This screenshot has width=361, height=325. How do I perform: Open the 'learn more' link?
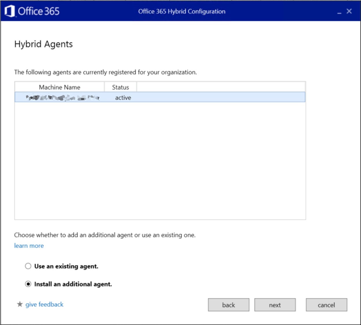(29, 246)
